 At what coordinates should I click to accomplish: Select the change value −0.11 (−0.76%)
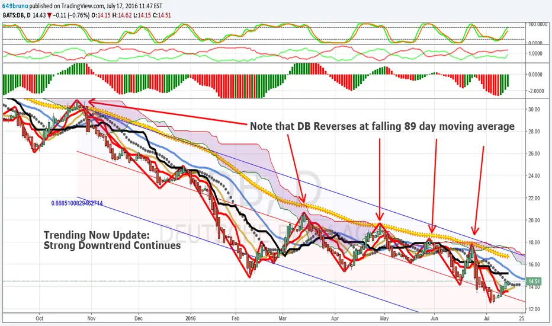[x=72, y=15]
